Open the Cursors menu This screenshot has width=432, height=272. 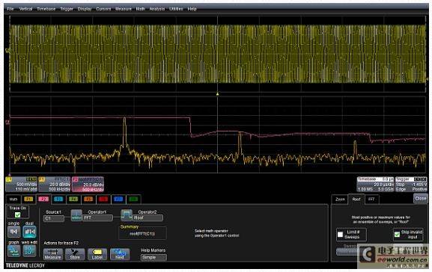point(103,9)
